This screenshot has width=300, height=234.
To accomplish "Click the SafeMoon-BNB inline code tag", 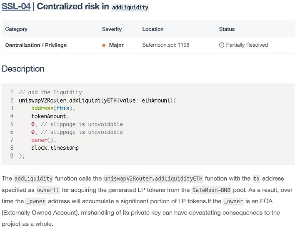I will click(211, 190).
